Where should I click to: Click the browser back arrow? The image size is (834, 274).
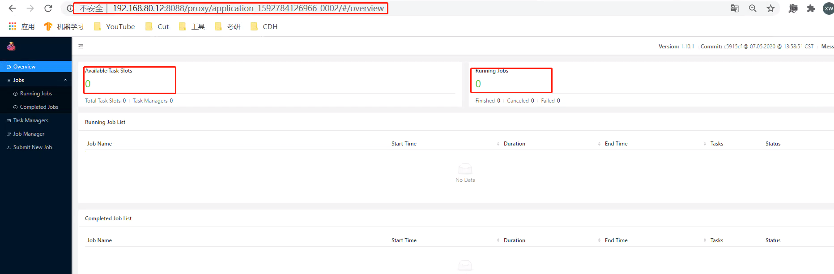click(12, 8)
